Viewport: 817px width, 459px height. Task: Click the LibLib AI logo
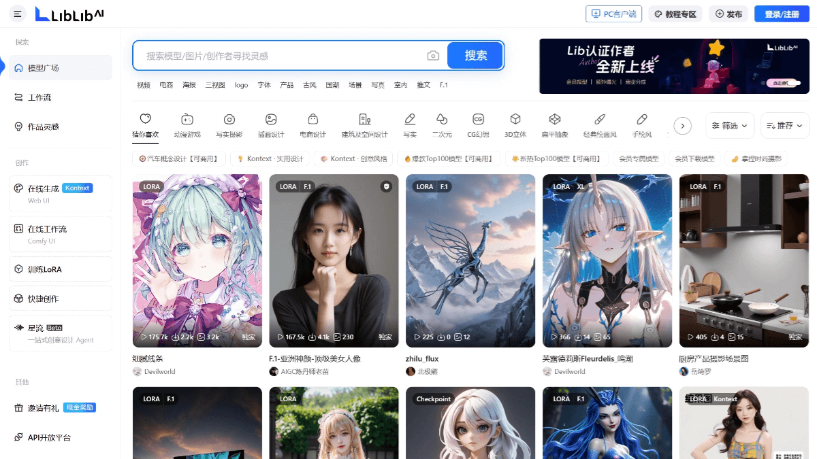tap(69, 14)
